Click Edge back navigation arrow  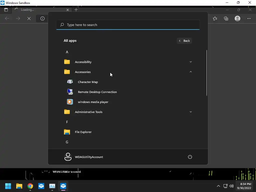click(7, 18)
